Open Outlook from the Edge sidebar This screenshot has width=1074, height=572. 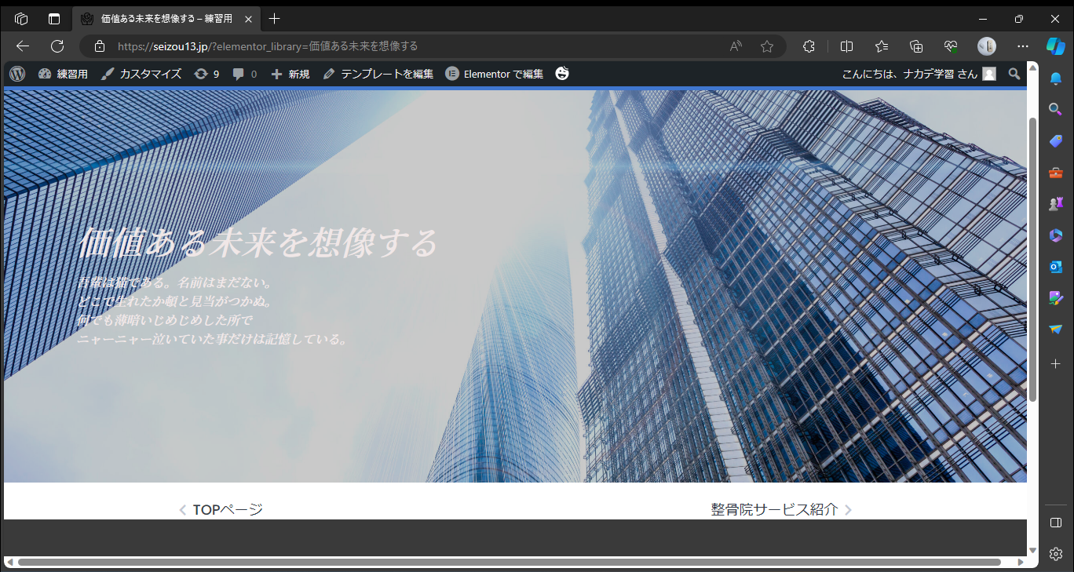click(x=1056, y=267)
